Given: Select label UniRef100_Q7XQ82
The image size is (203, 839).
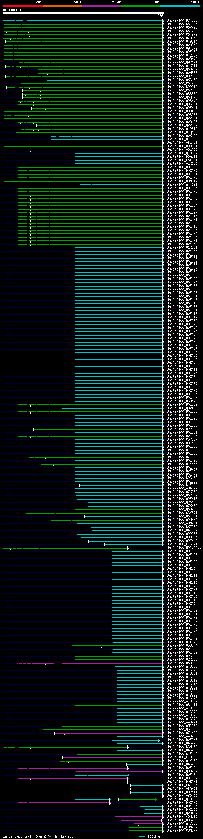Looking at the screenshot, I should coord(182,492).
